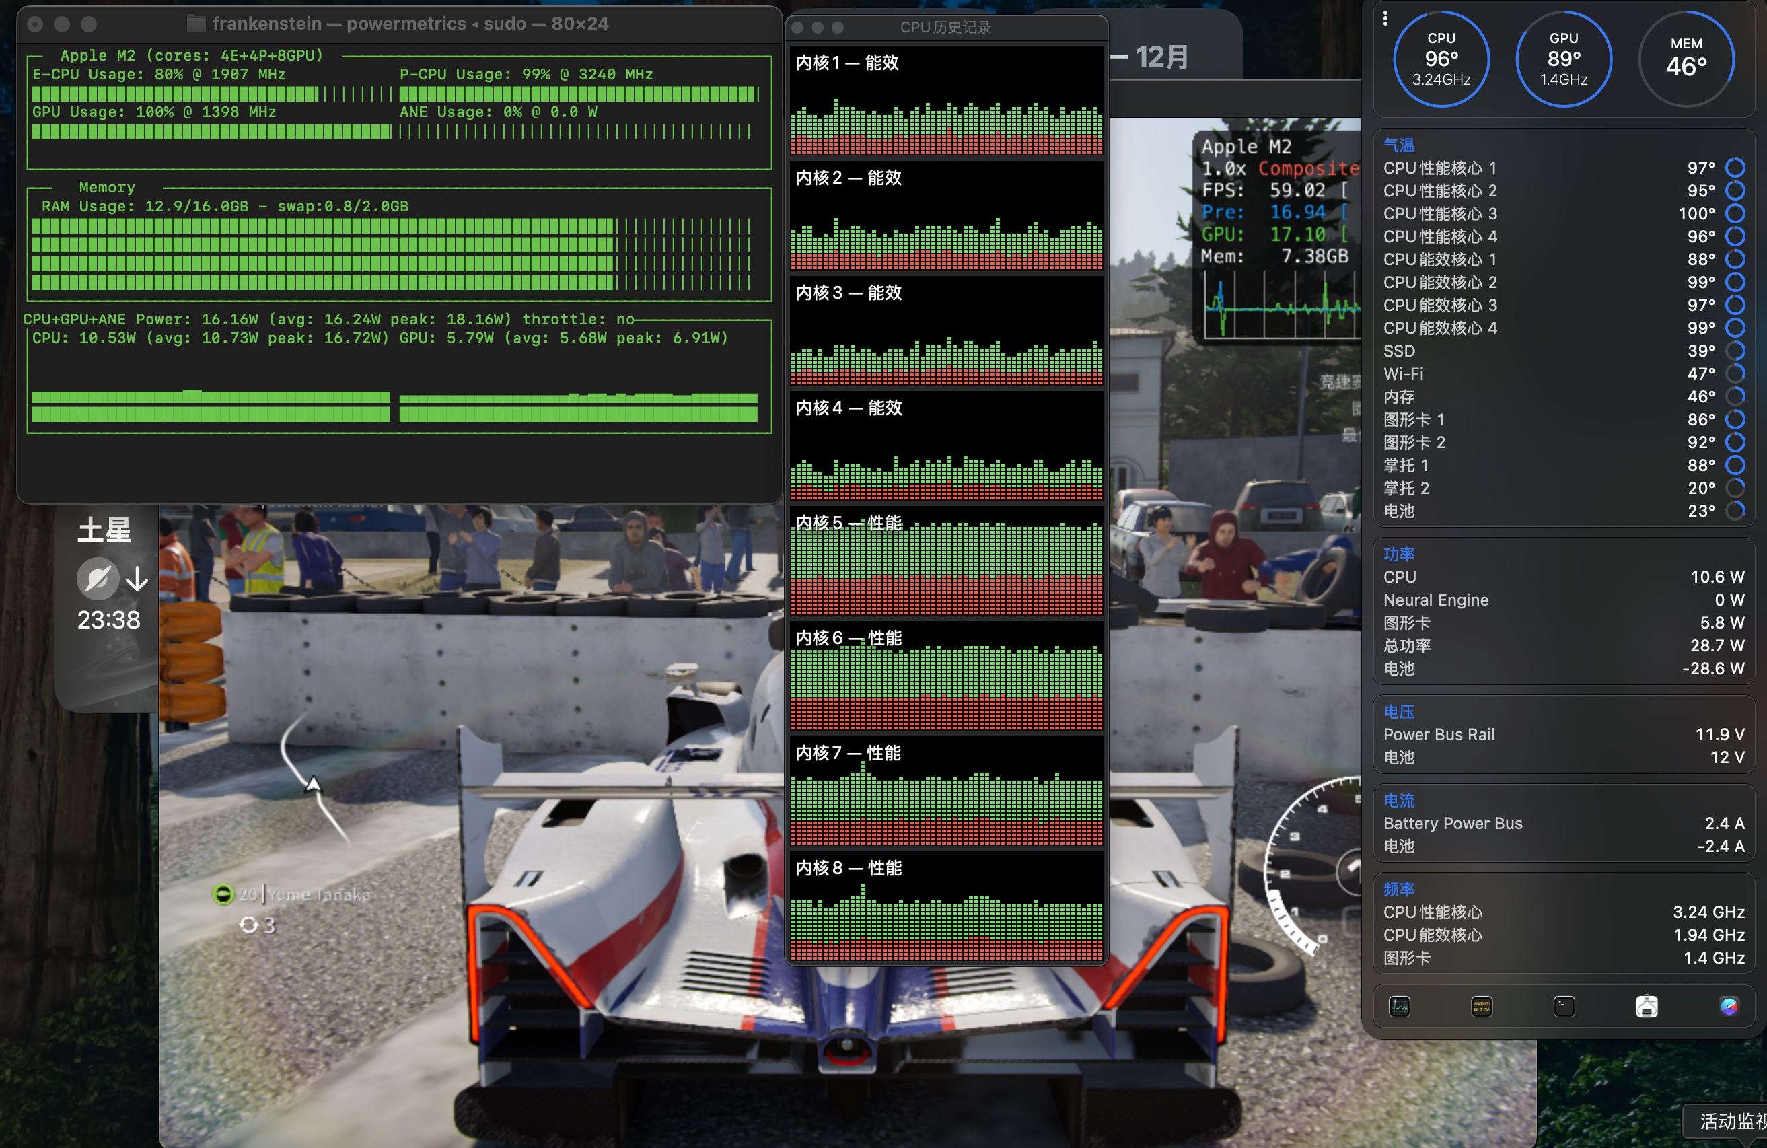Click the 内核 3 — 能效 label
The width and height of the screenshot is (1767, 1148).
coord(849,293)
